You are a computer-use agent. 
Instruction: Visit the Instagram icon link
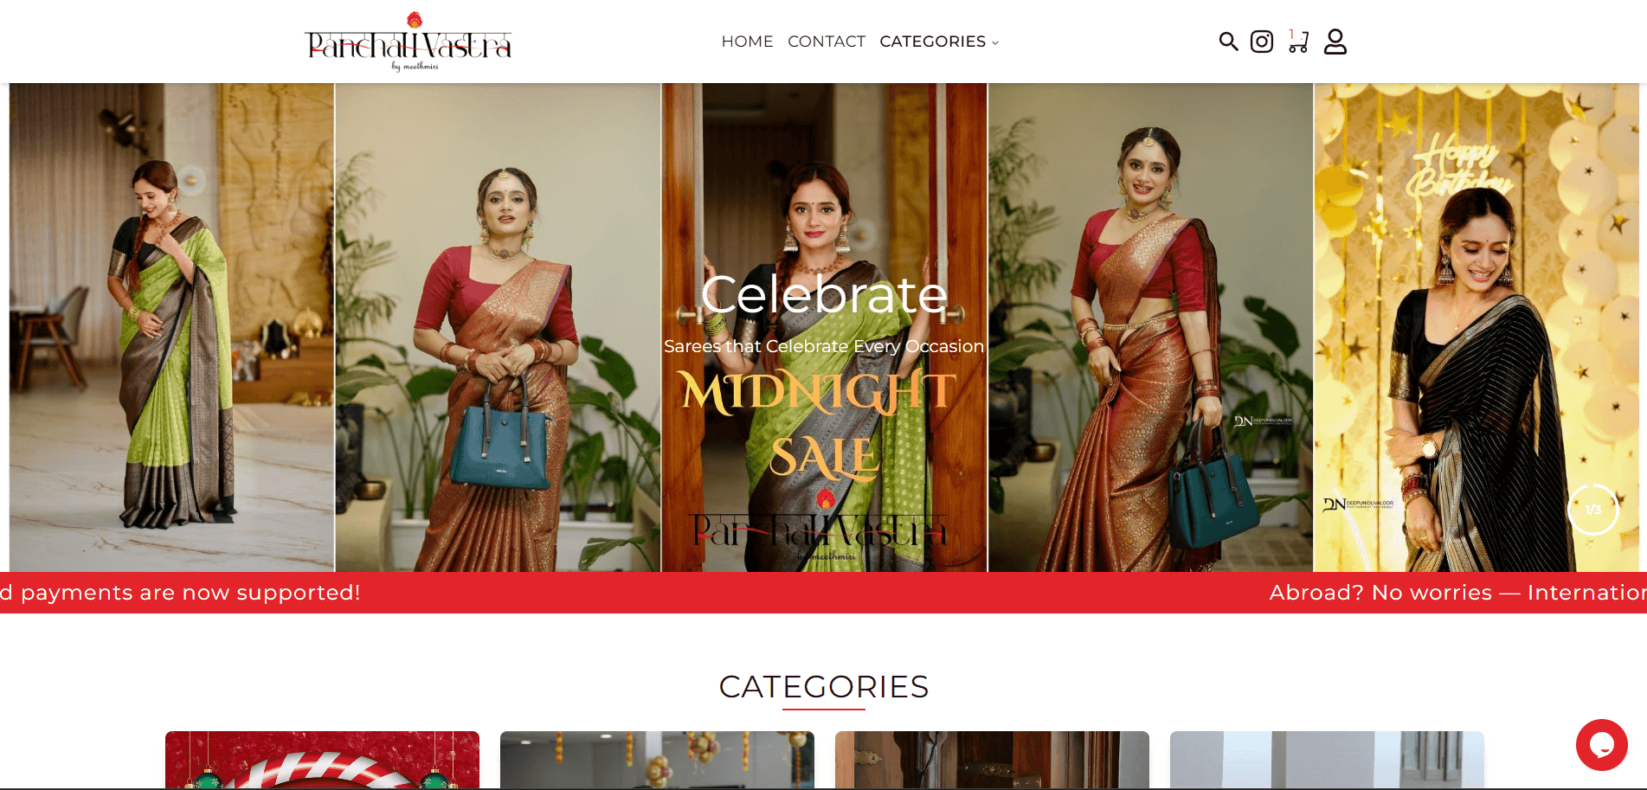(x=1262, y=42)
